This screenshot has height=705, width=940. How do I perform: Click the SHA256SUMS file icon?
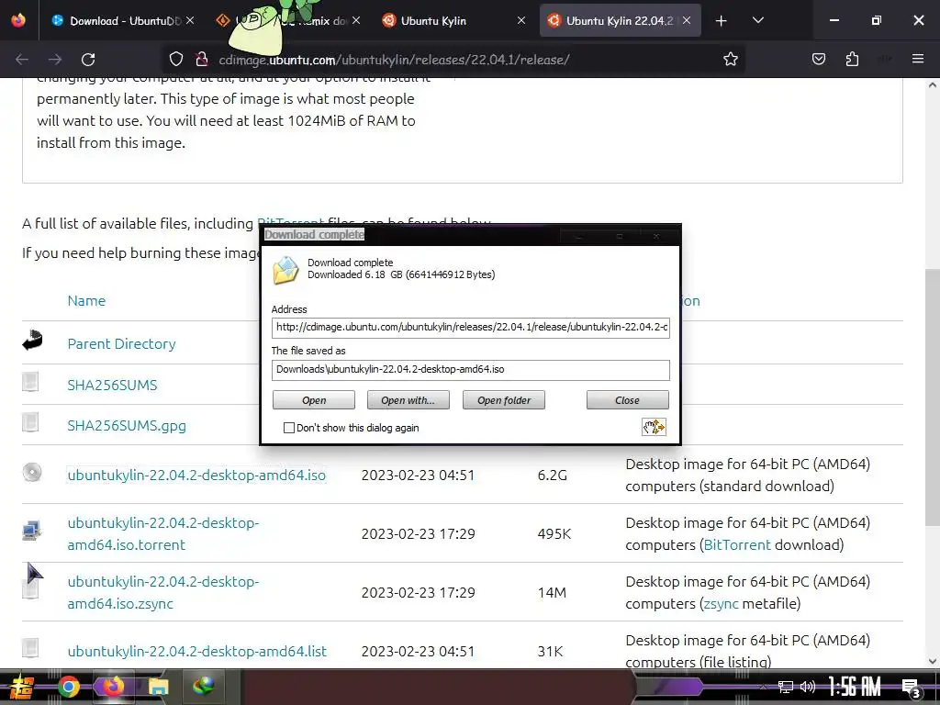click(x=30, y=382)
